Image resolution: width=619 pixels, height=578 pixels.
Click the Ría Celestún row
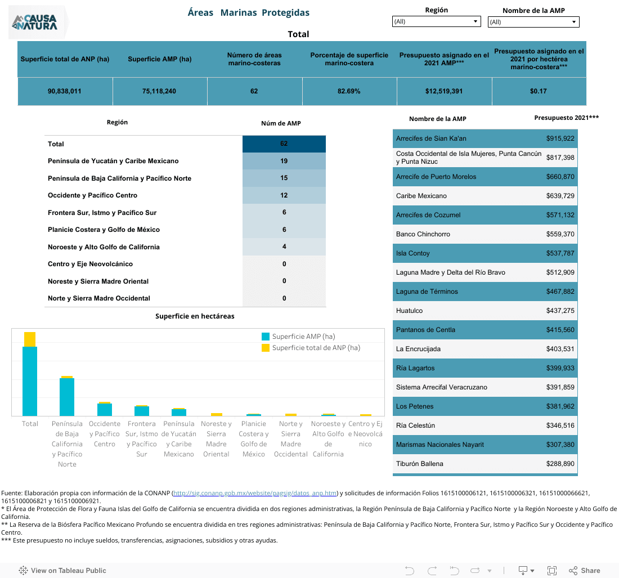click(485, 425)
